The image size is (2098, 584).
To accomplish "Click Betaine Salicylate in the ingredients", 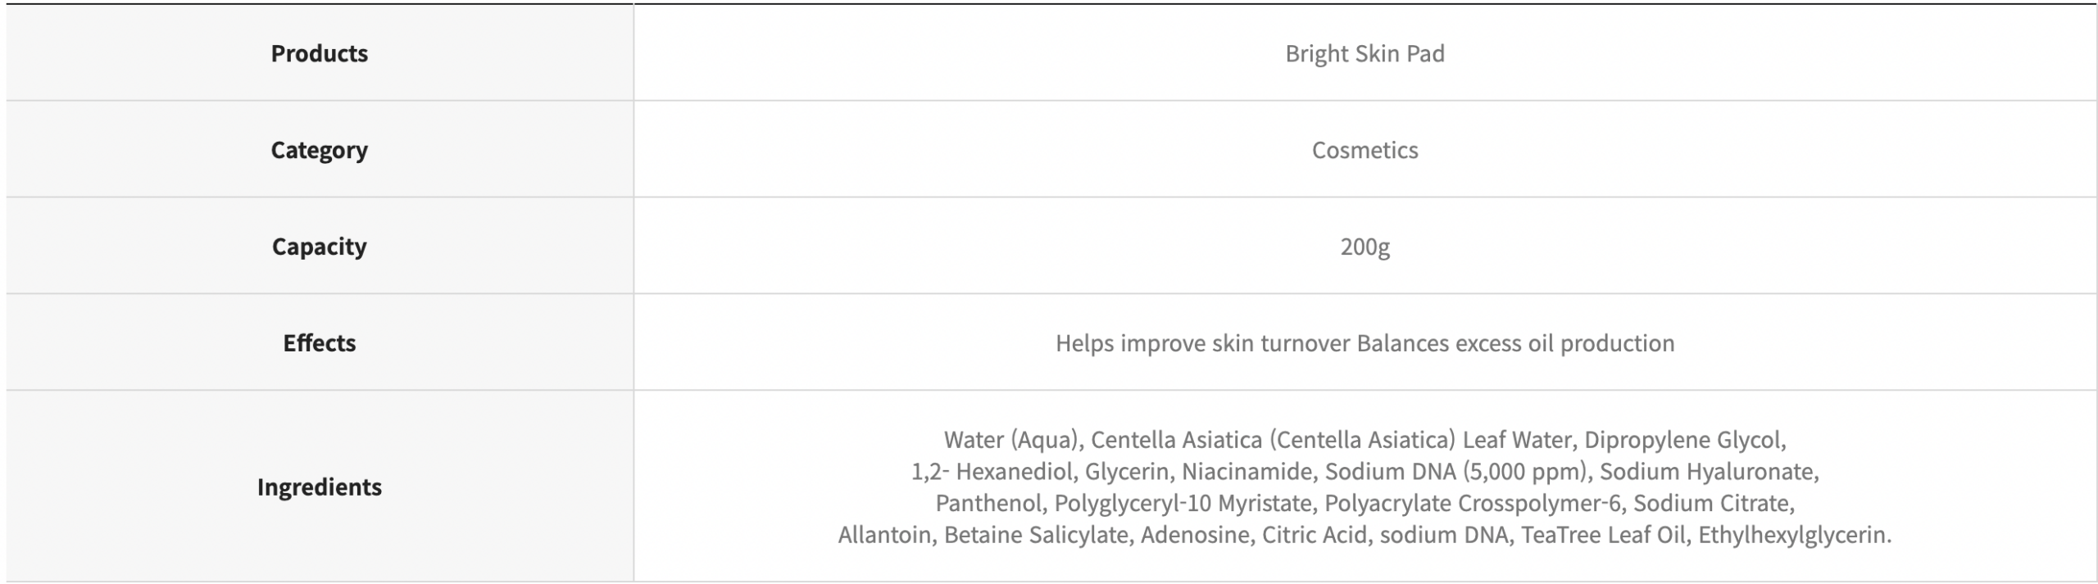I will tap(1036, 535).
